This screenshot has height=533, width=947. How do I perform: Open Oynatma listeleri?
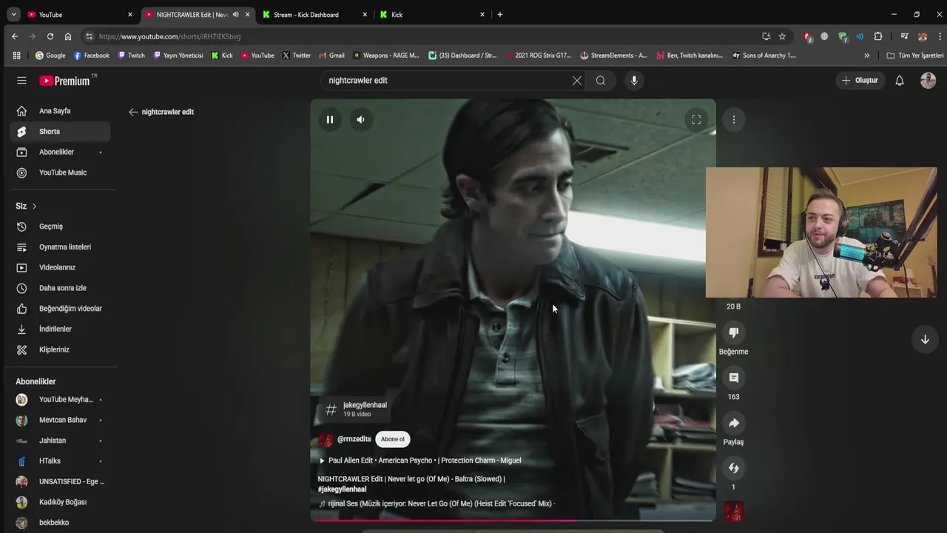coord(59,247)
